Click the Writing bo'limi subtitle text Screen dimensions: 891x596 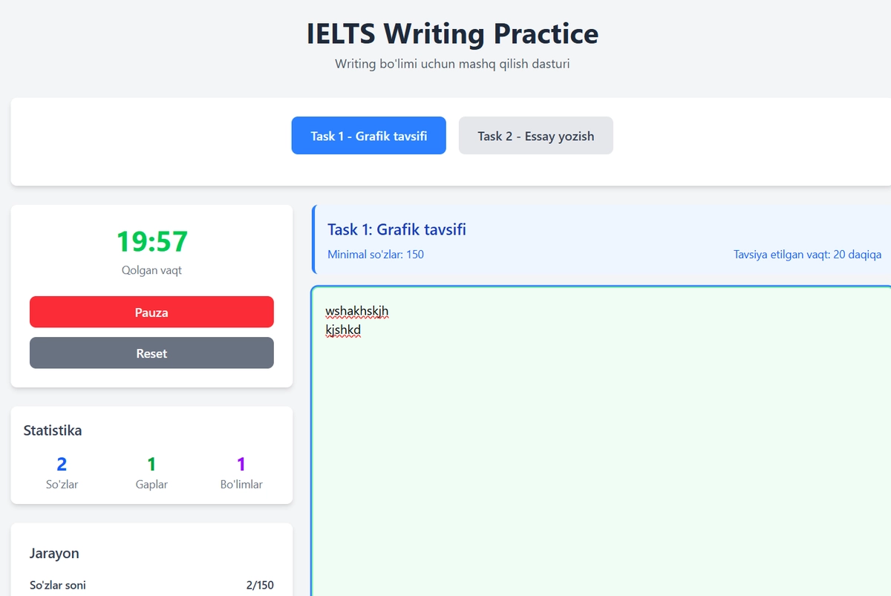pyautogui.click(x=453, y=64)
